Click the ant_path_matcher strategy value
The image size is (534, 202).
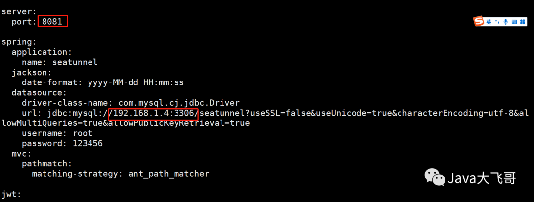pos(169,174)
